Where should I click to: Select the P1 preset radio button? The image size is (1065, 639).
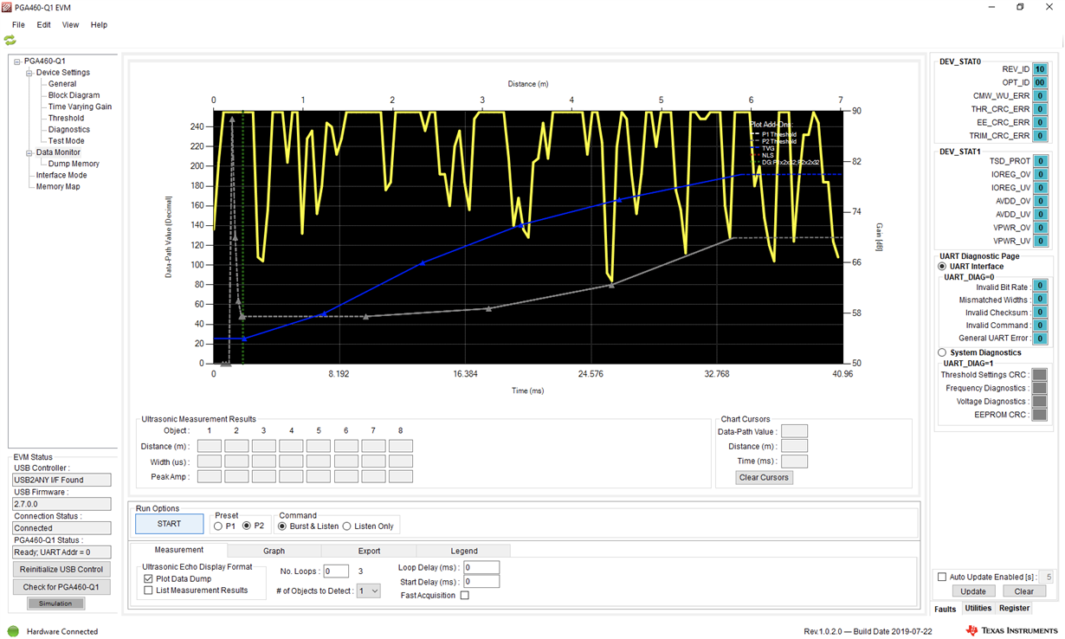tap(218, 526)
